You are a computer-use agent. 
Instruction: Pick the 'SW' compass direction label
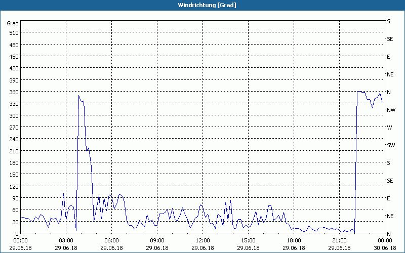click(391, 145)
